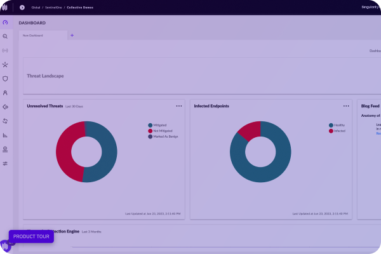381x254 pixels.
Task: Open the Dashboard gauge icon in sidebar
Action: point(5,23)
